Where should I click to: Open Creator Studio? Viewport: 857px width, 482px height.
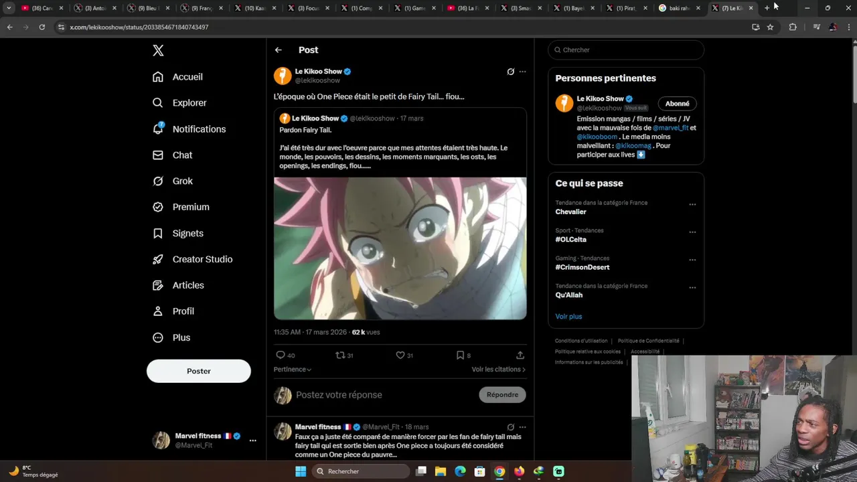[x=193, y=260]
